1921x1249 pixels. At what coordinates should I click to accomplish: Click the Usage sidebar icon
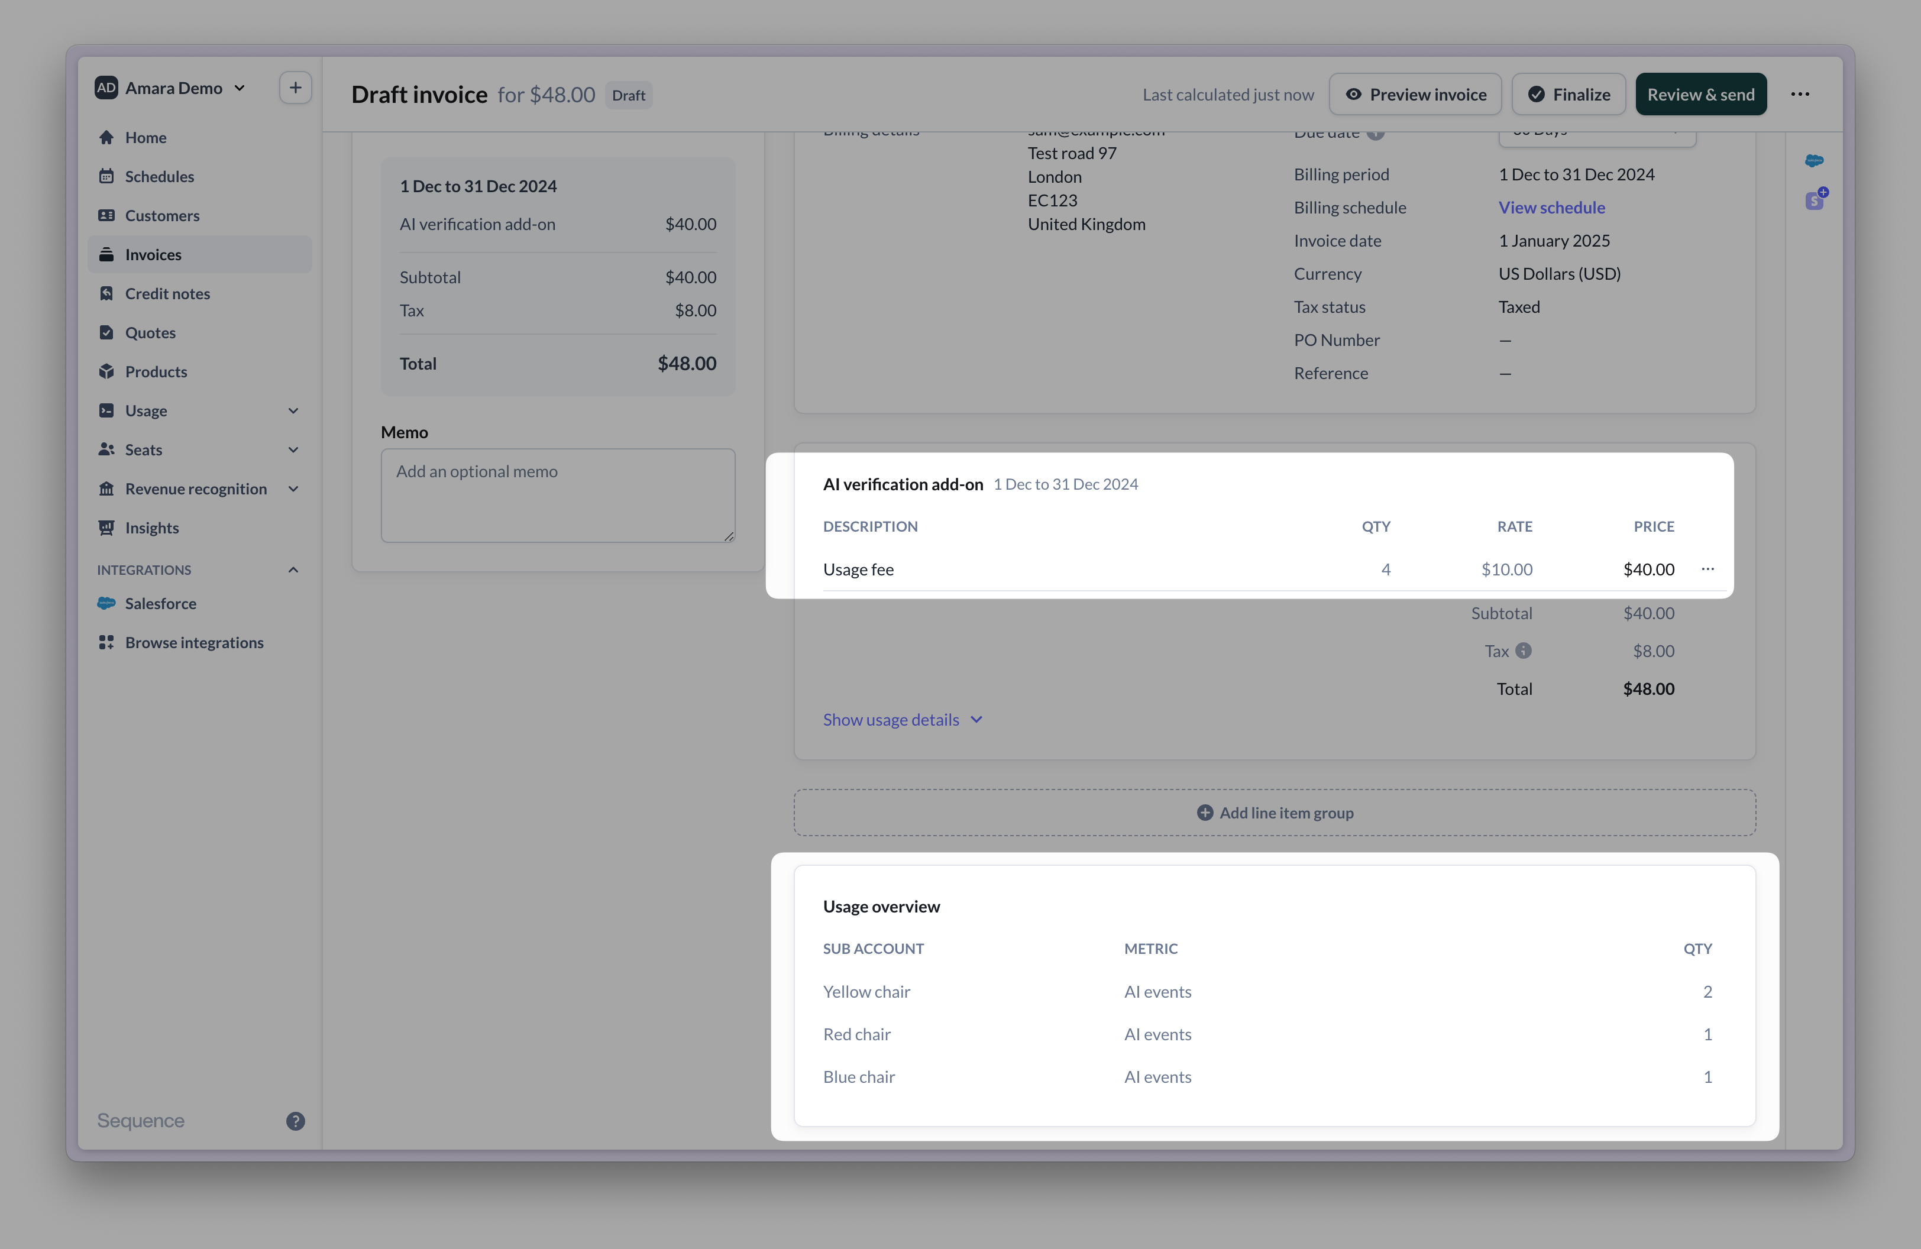coord(106,410)
